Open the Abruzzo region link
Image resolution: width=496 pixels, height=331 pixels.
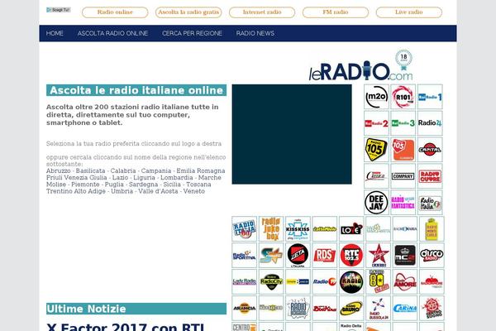pos(58,170)
